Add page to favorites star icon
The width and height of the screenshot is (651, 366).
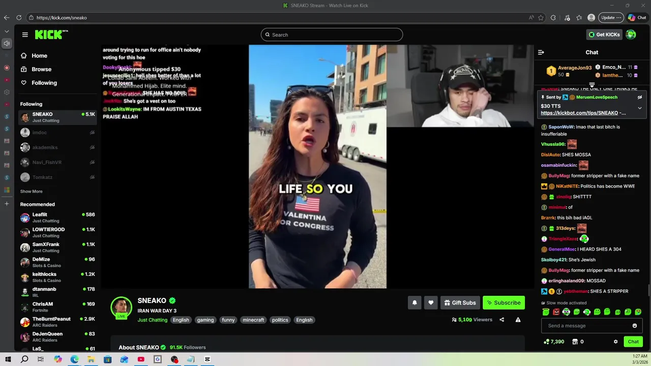pos(541,17)
